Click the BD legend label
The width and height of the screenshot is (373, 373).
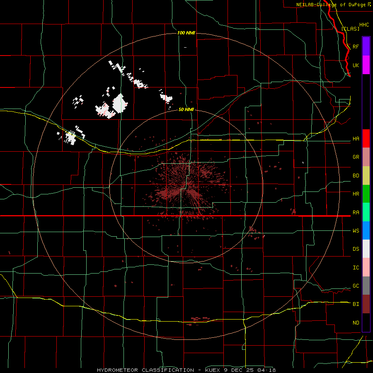click(356, 176)
